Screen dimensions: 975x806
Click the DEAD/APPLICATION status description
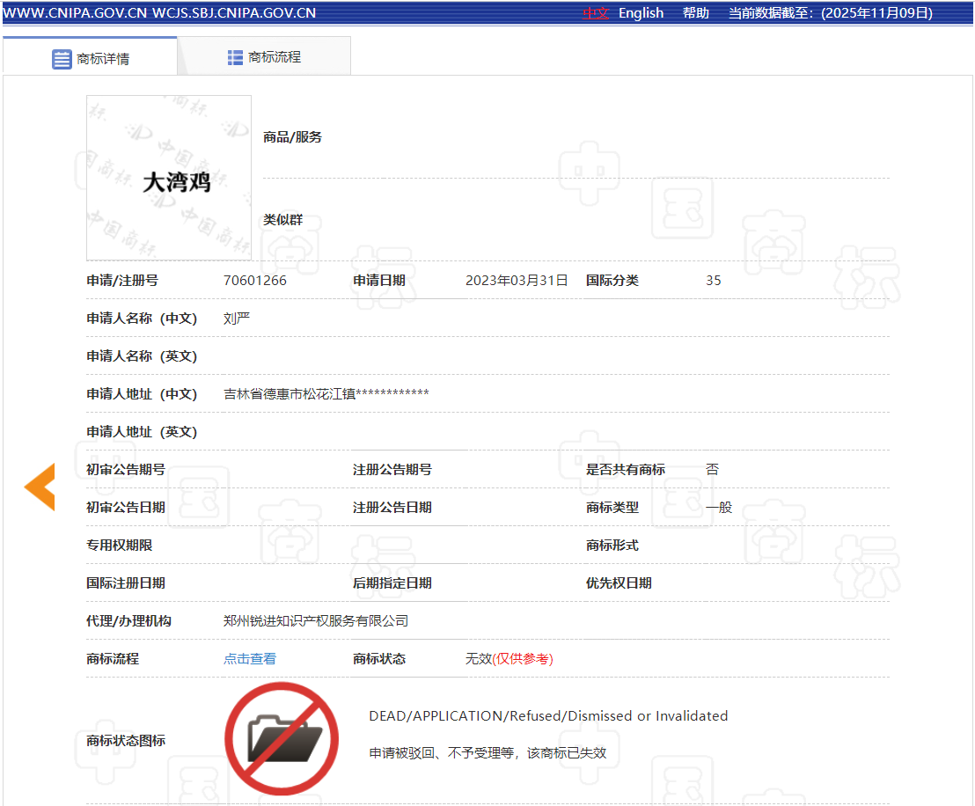(548, 715)
